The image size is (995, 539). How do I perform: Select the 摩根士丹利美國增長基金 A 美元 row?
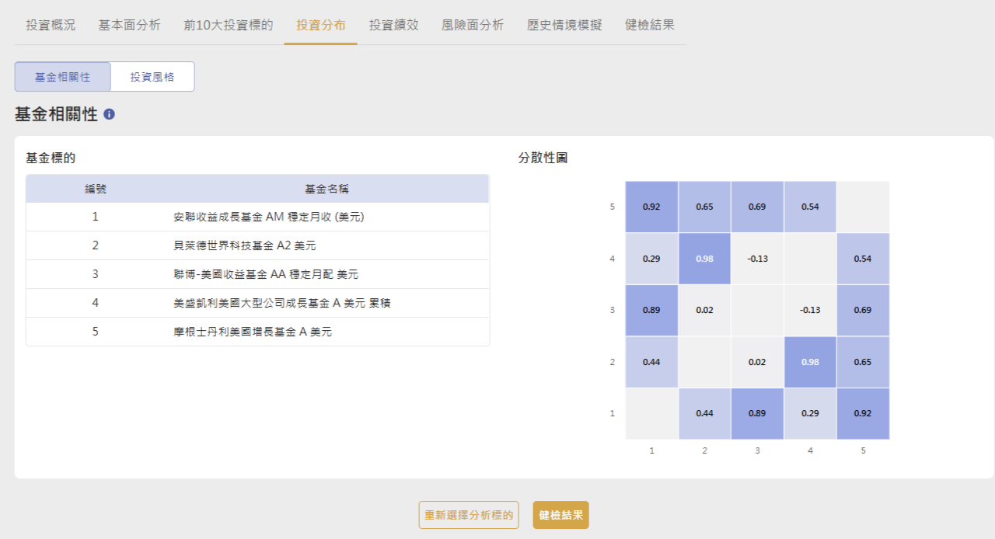pos(257,332)
